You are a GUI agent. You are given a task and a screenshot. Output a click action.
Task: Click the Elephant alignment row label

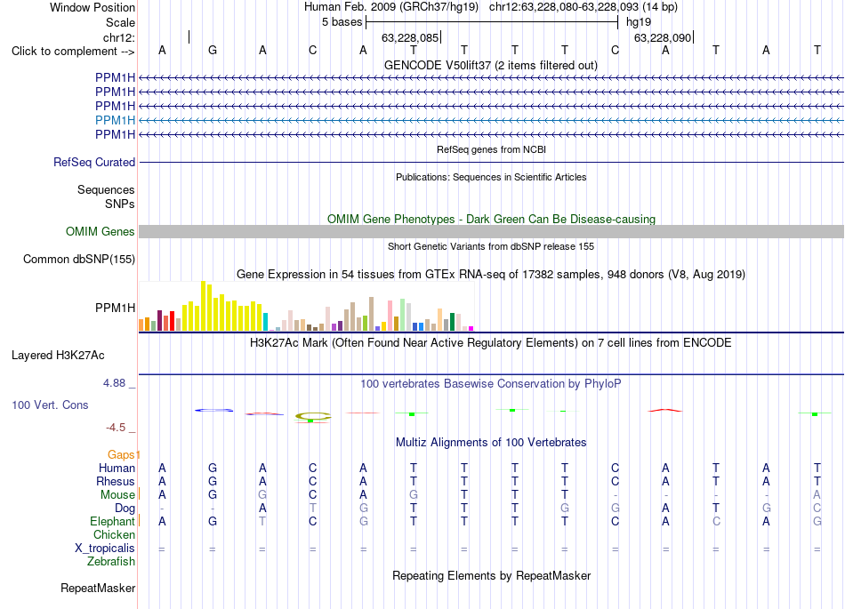pyautogui.click(x=112, y=522)
